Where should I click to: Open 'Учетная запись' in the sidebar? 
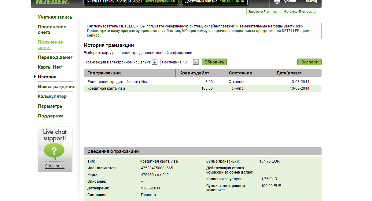(55, 17)
